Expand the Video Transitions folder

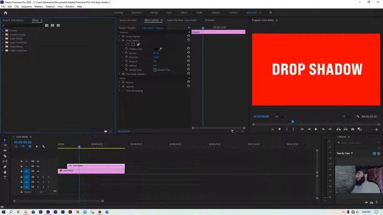point(2,50)
